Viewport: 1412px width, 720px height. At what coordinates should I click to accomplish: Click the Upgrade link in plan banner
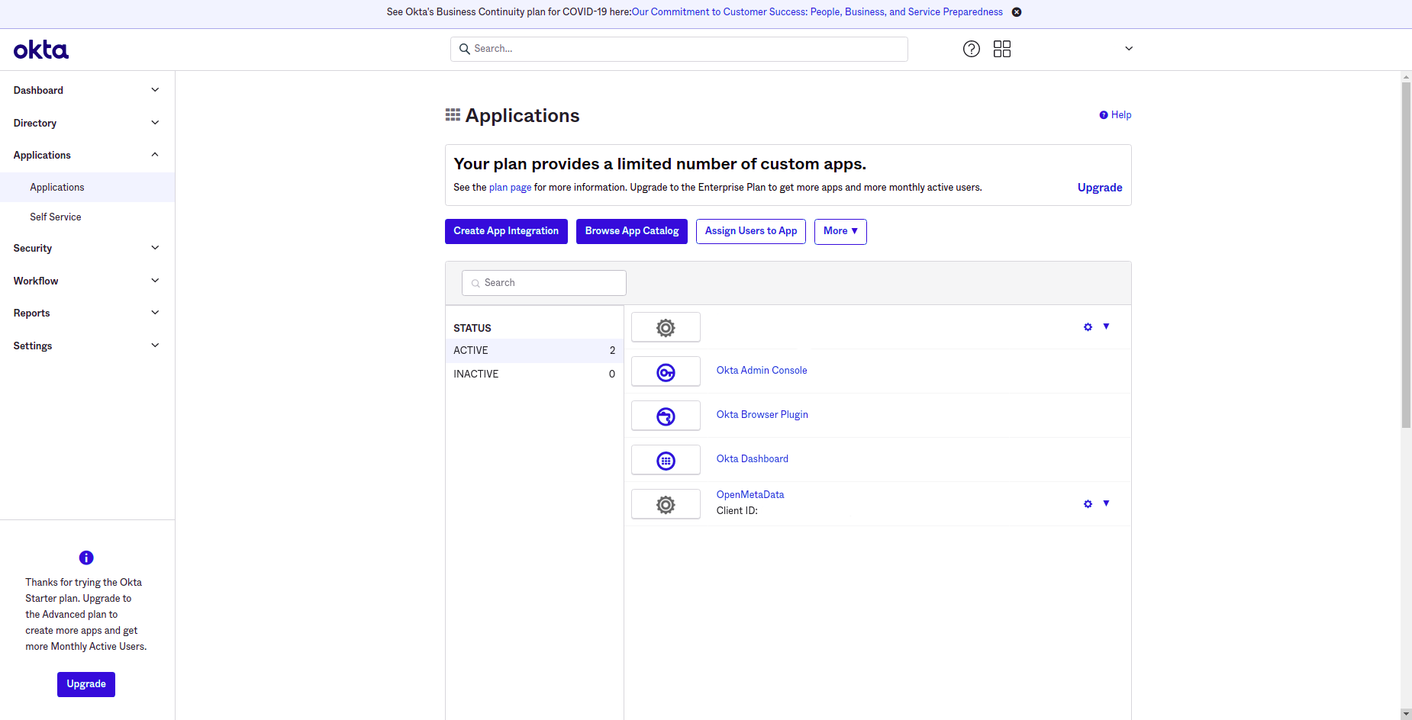point(1100,188)
